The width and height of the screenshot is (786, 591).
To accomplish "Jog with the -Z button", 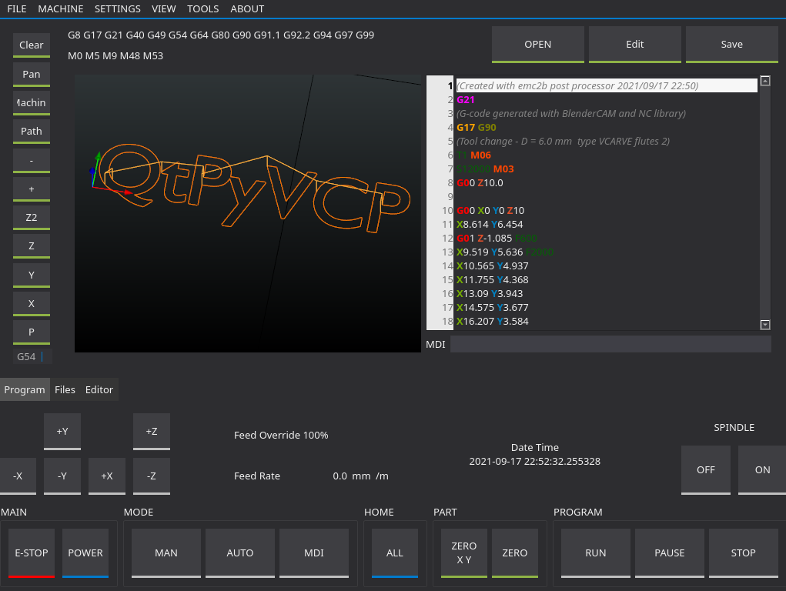I will (152, 476).
